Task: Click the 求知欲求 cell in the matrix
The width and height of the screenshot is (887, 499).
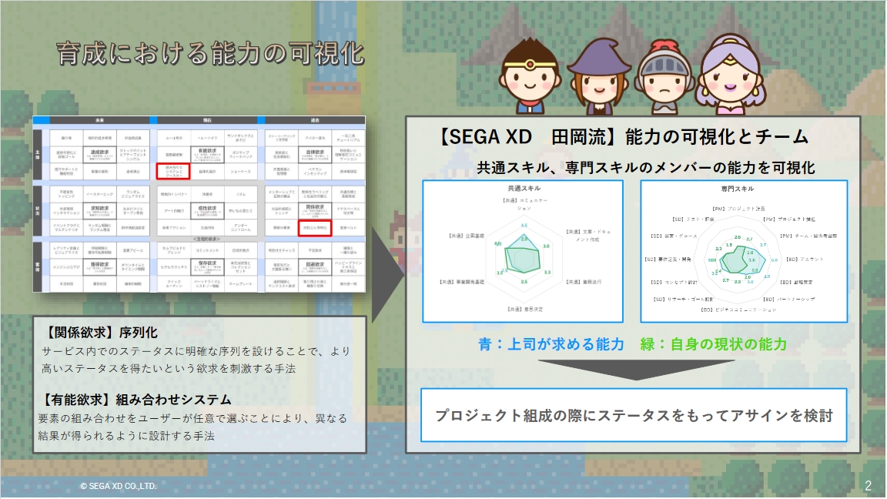Action: [x=99, y=210]
